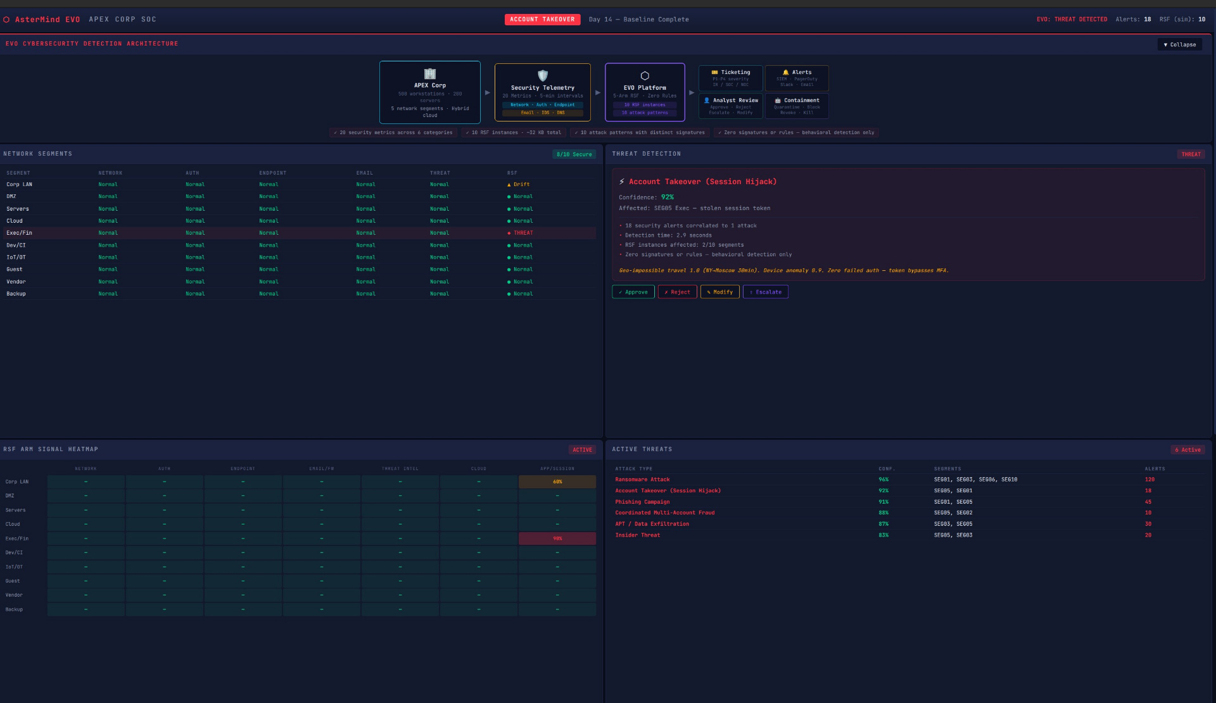This screenshot has height=703, width=1216.
Task: Expand the Ransomware Attack threat entry
Action: pos(642,479)
